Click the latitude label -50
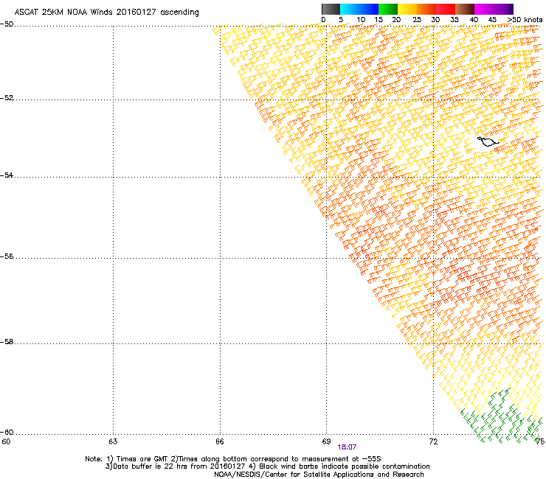546x479 pixels. [x=7, y=24]
